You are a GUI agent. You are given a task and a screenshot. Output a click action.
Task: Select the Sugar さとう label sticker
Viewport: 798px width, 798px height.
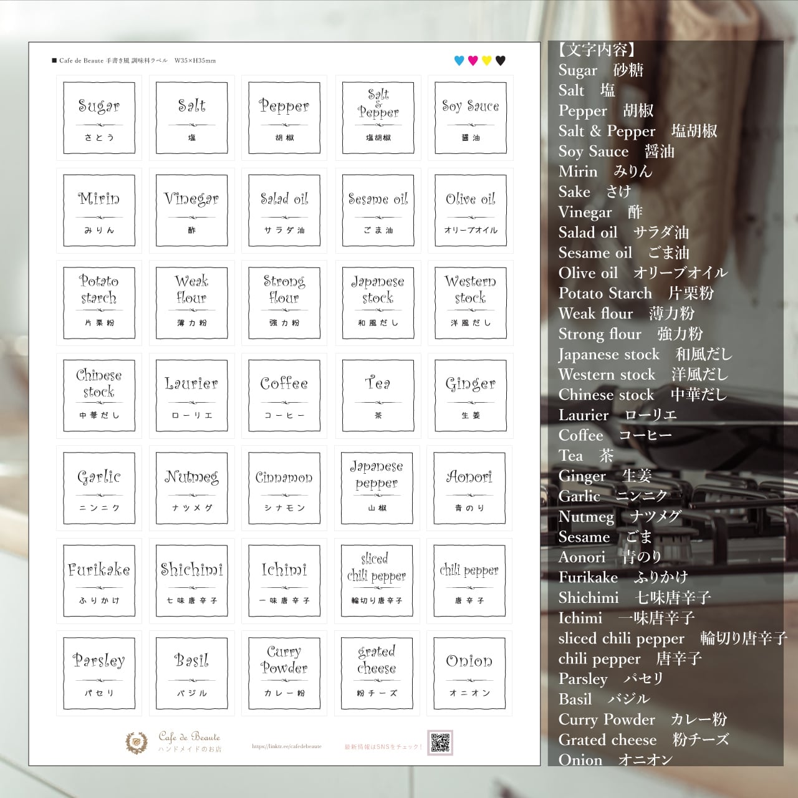[99, 118]
